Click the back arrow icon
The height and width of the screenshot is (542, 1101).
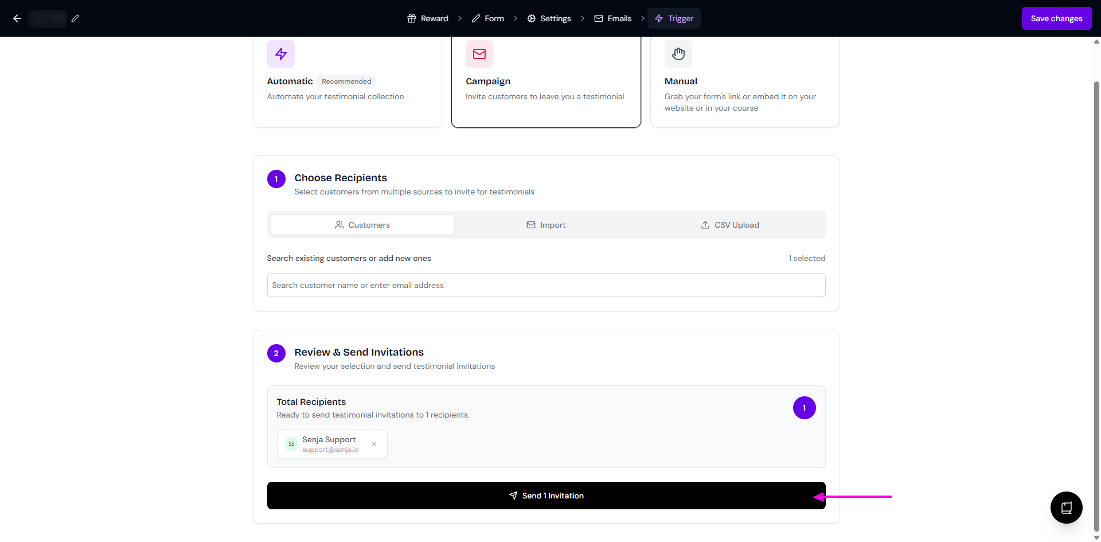coord(17,18)
